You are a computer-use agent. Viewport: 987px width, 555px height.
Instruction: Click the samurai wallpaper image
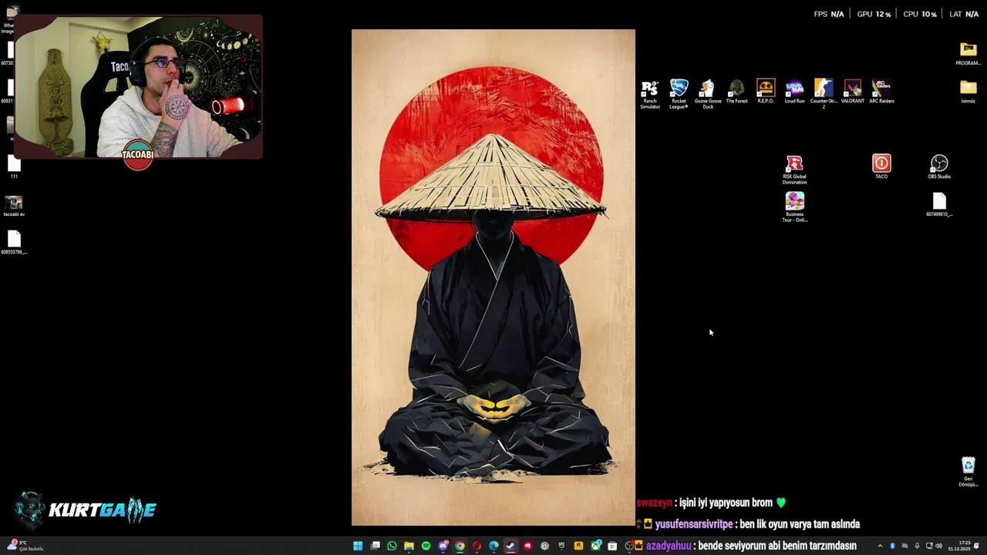(493, 277)
